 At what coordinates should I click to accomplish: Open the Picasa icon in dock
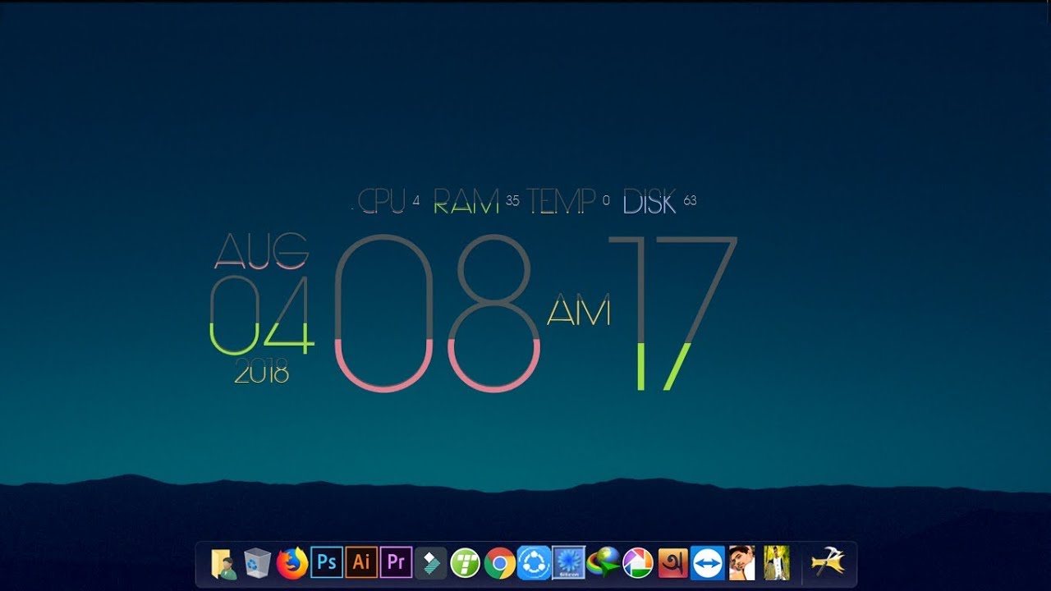(637, 563)
